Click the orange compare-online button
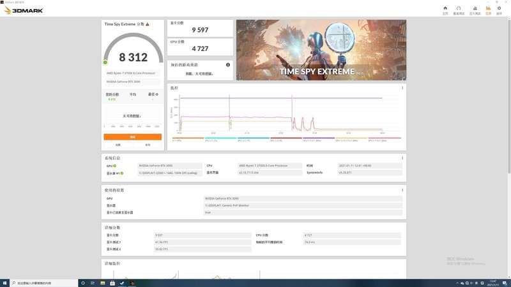Image resolution: width=511 pixels, height=287 pixels. 133,137
